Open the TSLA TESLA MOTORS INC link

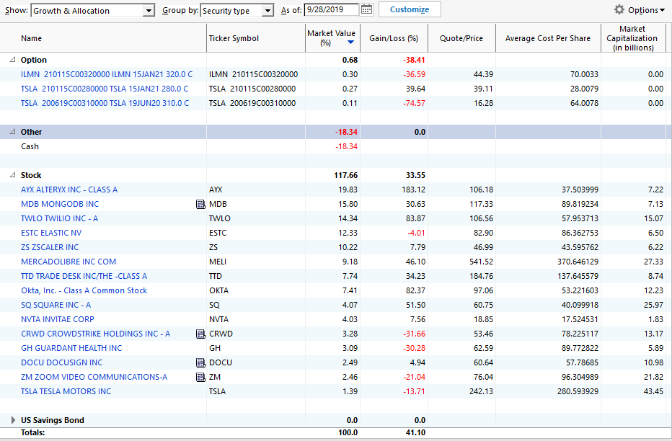pyautogui.click(x=66, y=391)
